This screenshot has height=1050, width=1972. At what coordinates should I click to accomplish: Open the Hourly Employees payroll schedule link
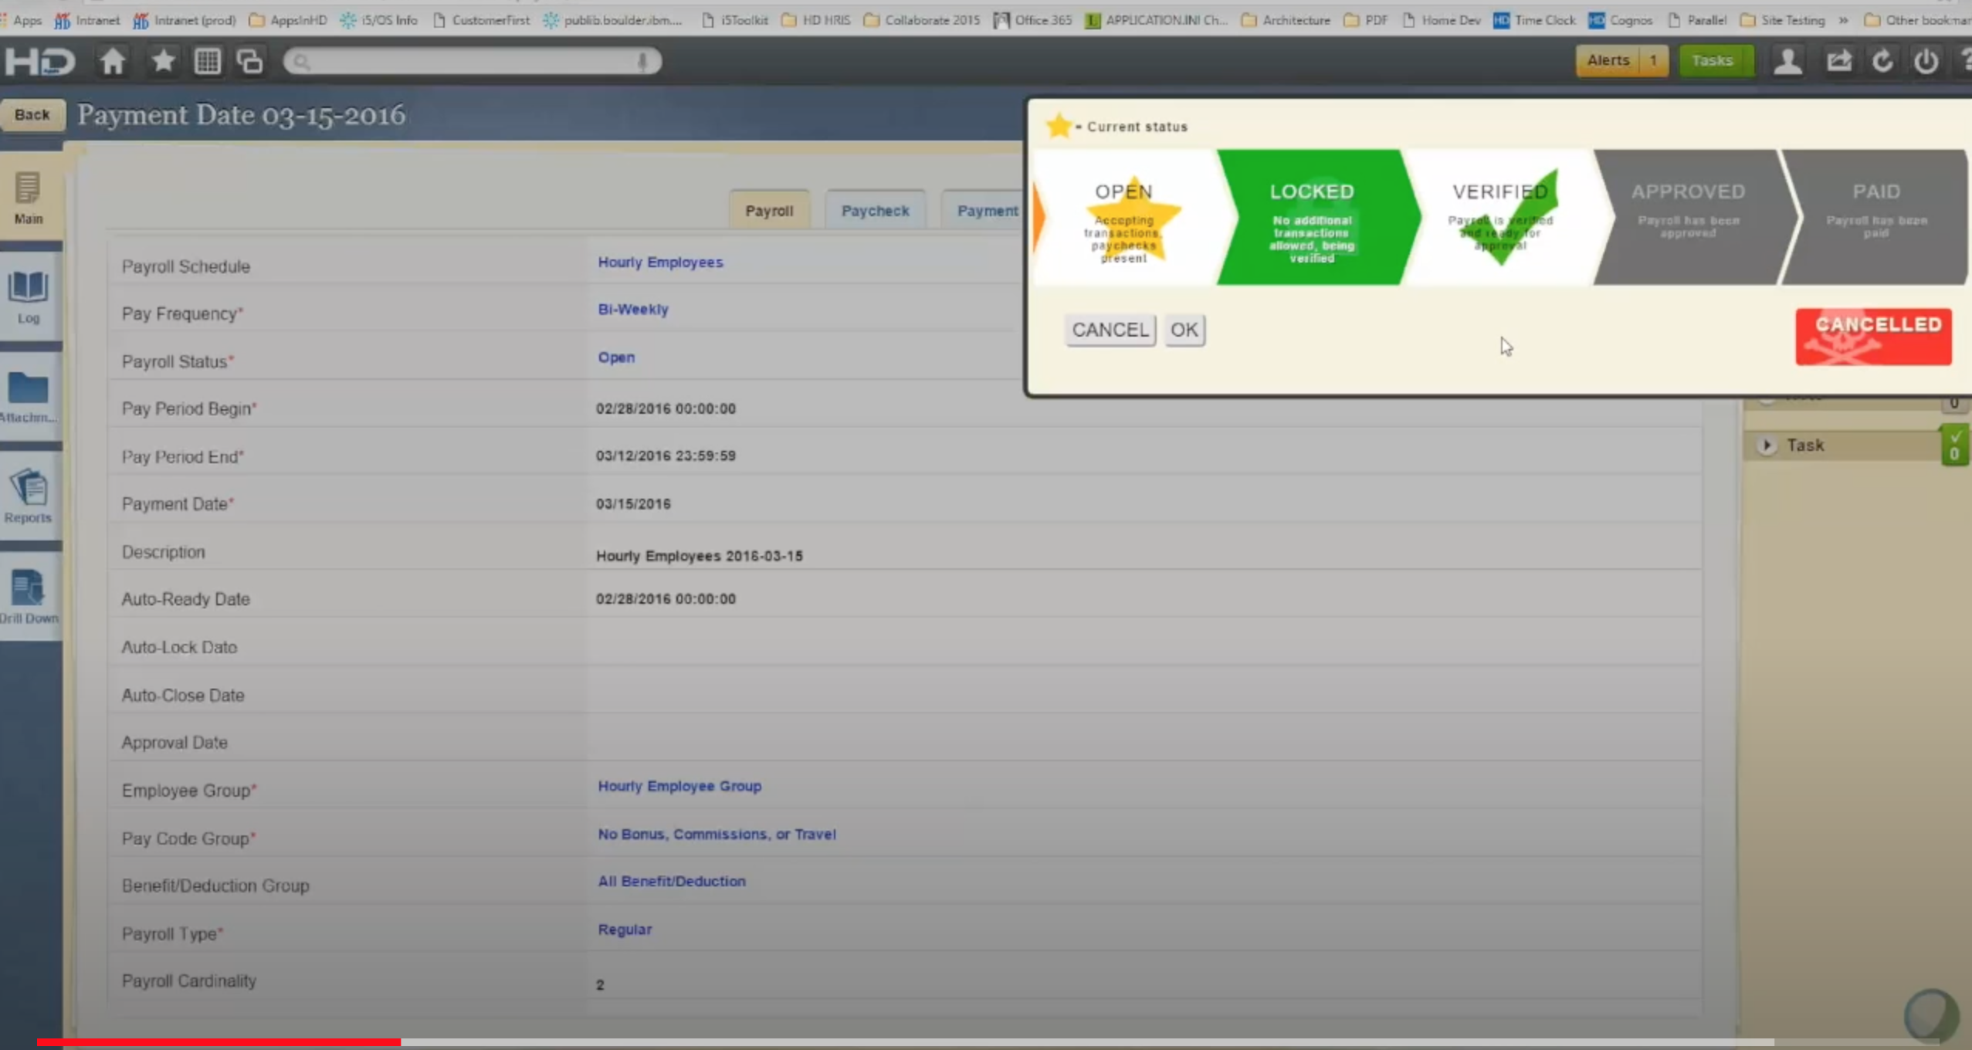click(x=660, y=262)
